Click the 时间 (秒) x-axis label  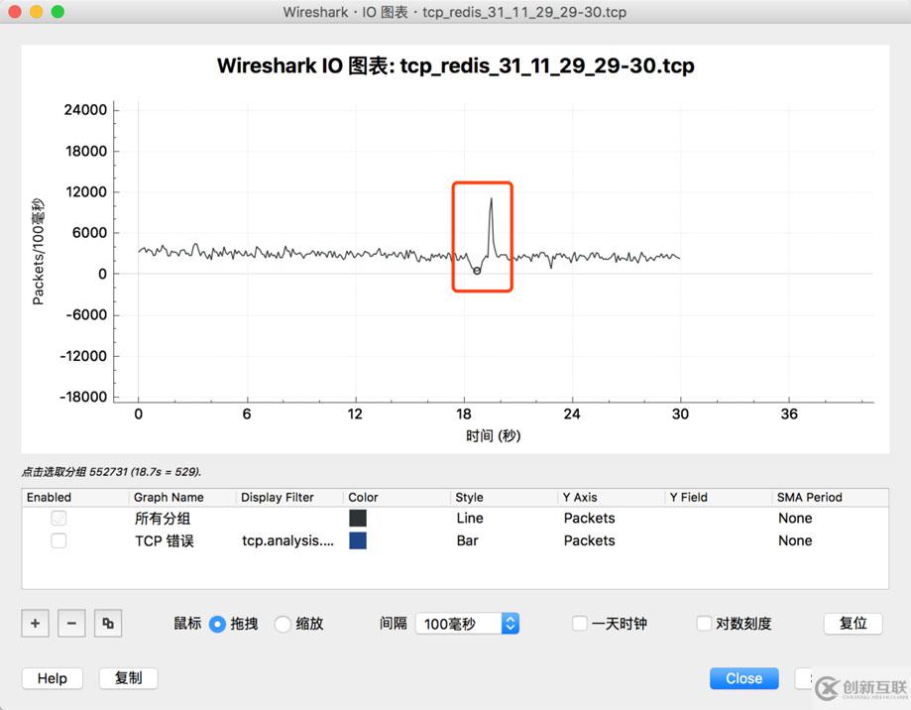[493, 435]
